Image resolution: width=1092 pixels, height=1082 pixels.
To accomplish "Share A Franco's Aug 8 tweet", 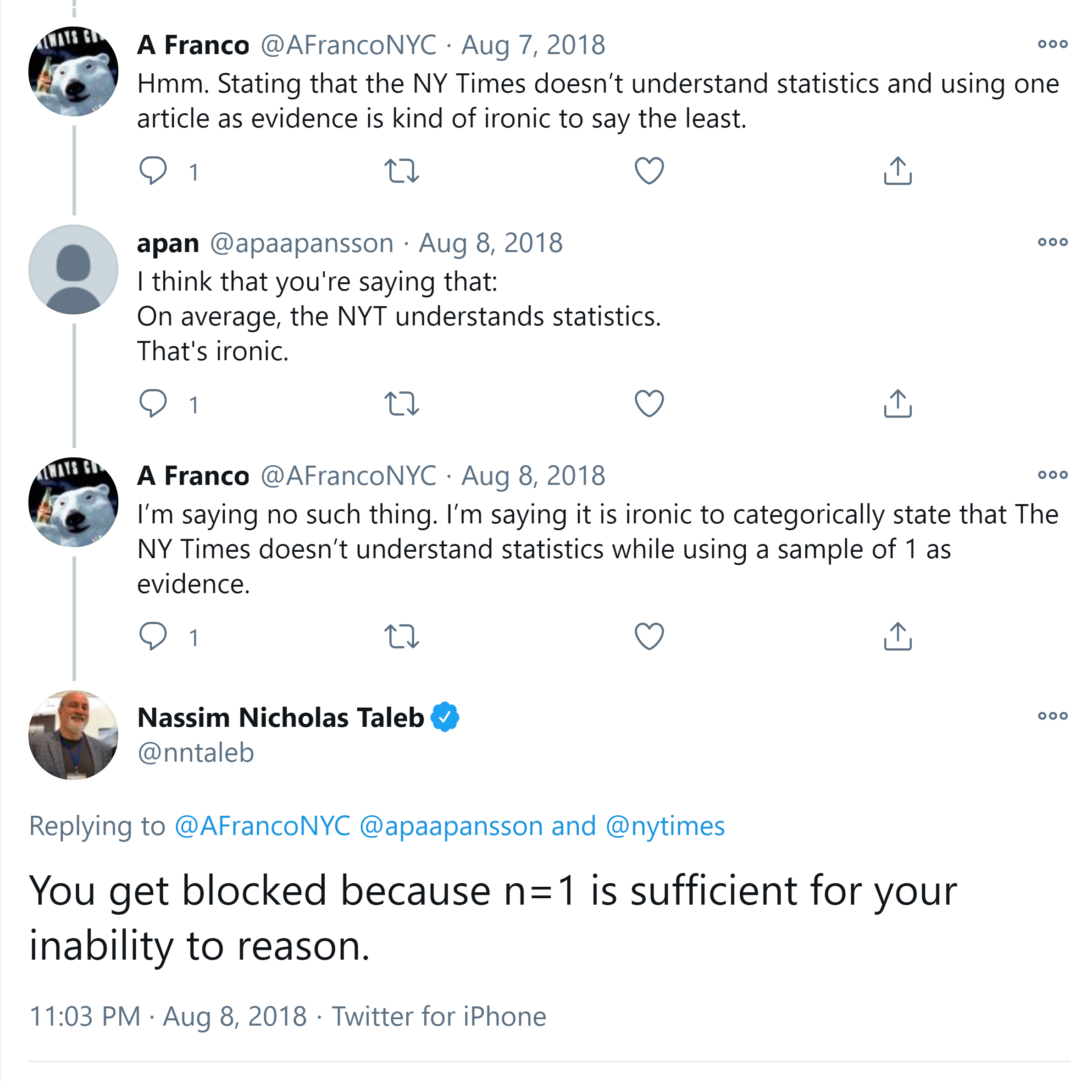I will pyautogui.click(x=898, y=637).
